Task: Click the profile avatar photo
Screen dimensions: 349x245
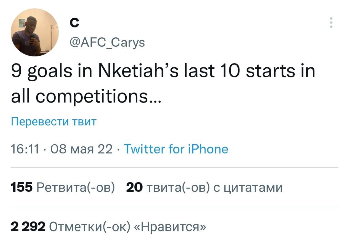Action: click(34, 33)
